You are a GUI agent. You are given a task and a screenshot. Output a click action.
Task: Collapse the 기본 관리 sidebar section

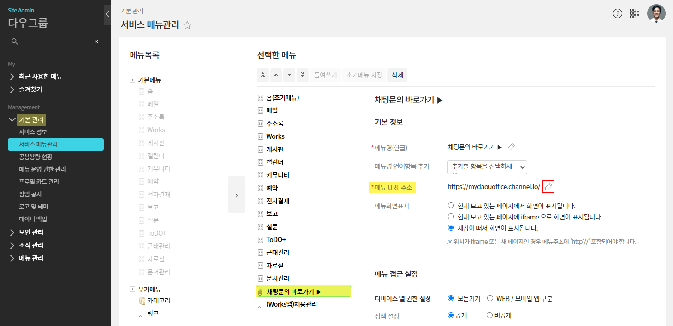pos(12,120)
